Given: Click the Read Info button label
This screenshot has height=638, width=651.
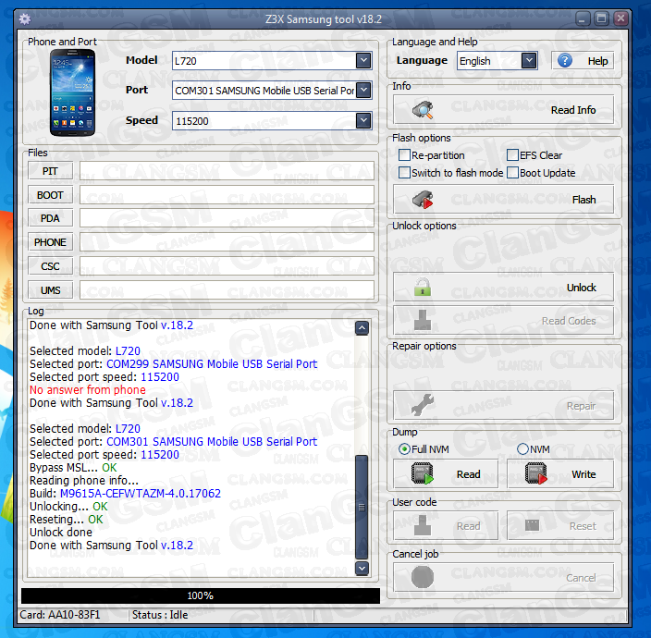Looking at the screenshot, I should (573, 110).
